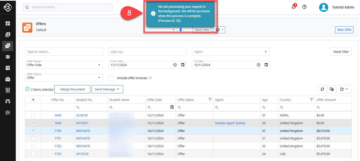Open the To Date calendar picker

pyautogui.click(x=266, y=65)
